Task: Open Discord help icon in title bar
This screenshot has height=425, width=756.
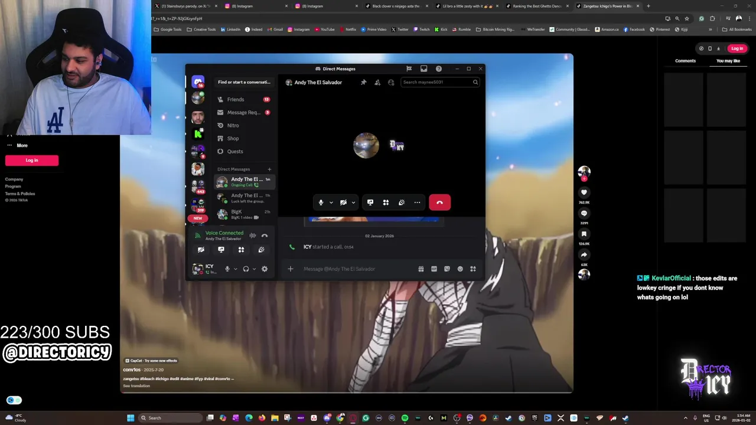Action: coord(438,68)
